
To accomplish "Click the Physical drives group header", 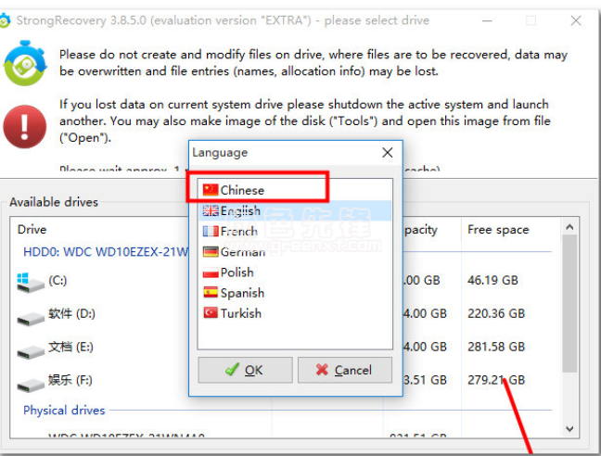I will point(64,410).
